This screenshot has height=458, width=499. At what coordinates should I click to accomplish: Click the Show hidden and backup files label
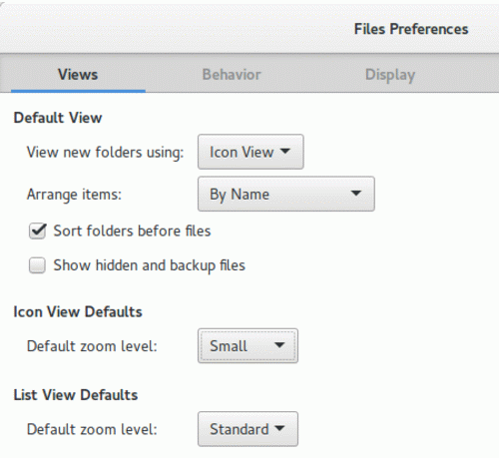point(150,265)
